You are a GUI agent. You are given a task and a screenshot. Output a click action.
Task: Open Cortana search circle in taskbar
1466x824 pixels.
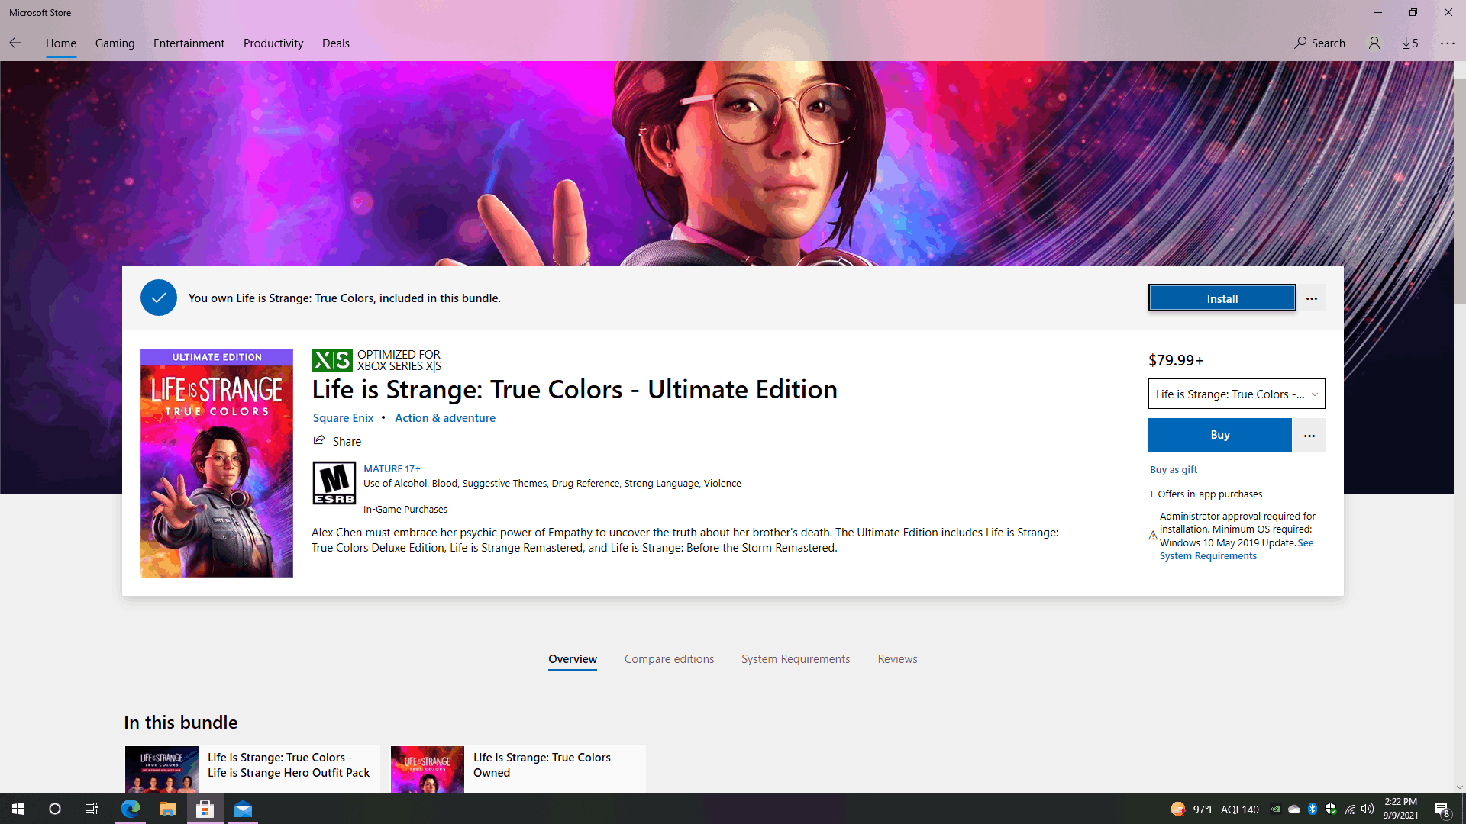[x=55, y=809]
